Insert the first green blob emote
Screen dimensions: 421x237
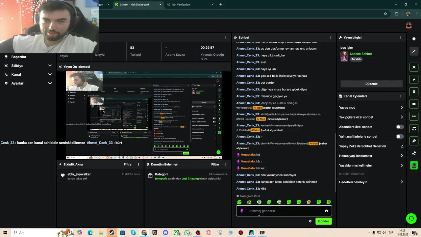[239, 202]
